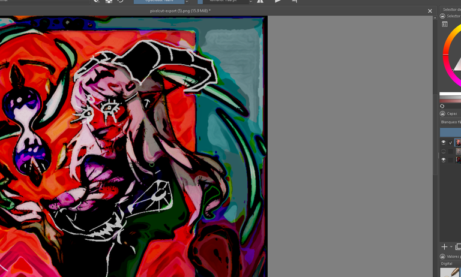Click the brush Tamaño slider
Viewport: 461px width, 277px height.
coord(223,1)
